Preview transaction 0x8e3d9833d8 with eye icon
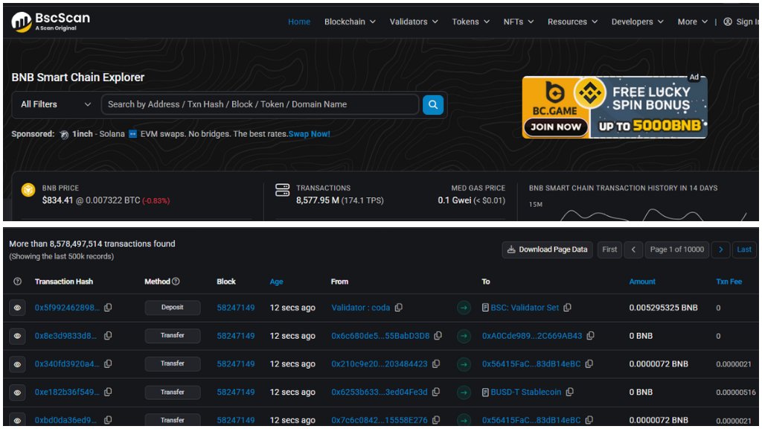 point(18,336)
